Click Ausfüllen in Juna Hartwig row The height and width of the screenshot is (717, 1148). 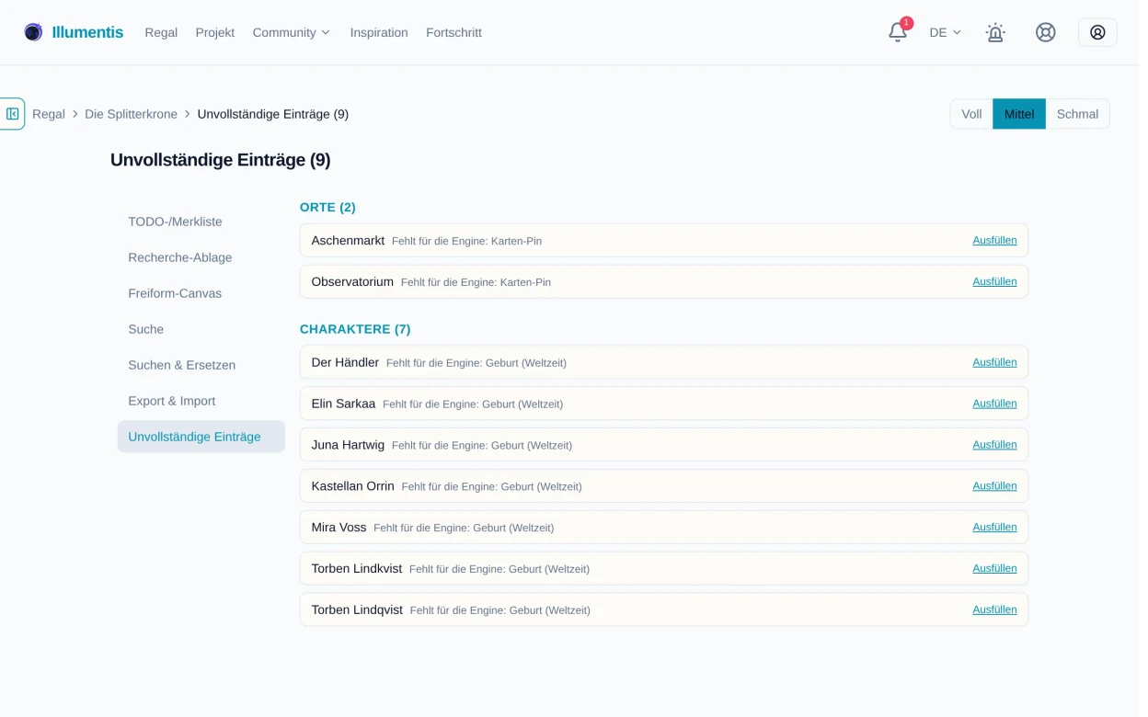[x=994, y=444]
